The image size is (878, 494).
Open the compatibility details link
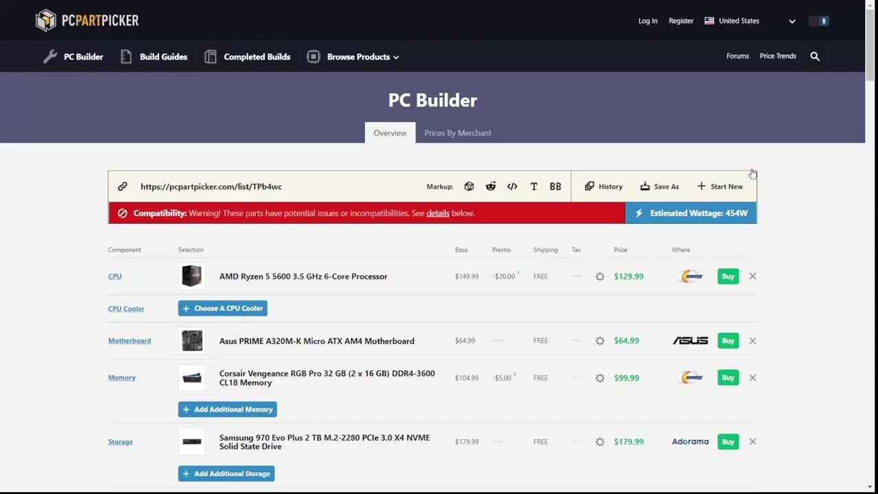pos(438,213)
